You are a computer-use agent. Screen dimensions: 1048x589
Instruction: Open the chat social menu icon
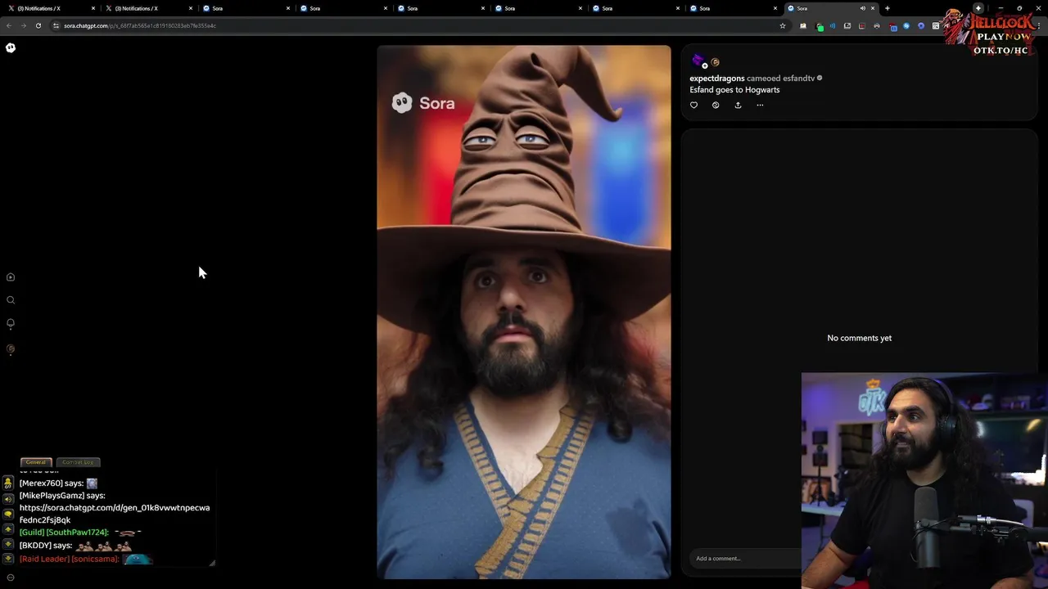coord(8,483)
